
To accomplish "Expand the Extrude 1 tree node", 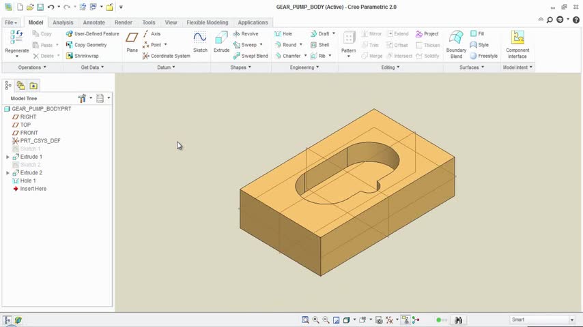I will [x=8, y=157].
